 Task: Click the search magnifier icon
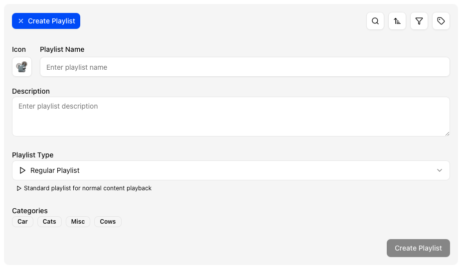375,21
